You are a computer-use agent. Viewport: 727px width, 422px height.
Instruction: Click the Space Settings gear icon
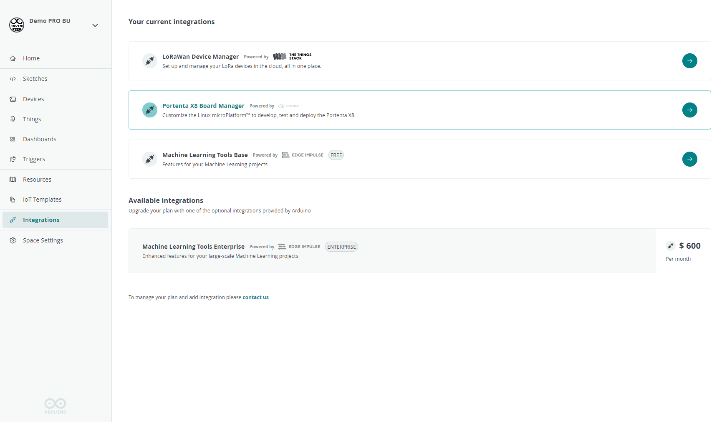[13, 240]
